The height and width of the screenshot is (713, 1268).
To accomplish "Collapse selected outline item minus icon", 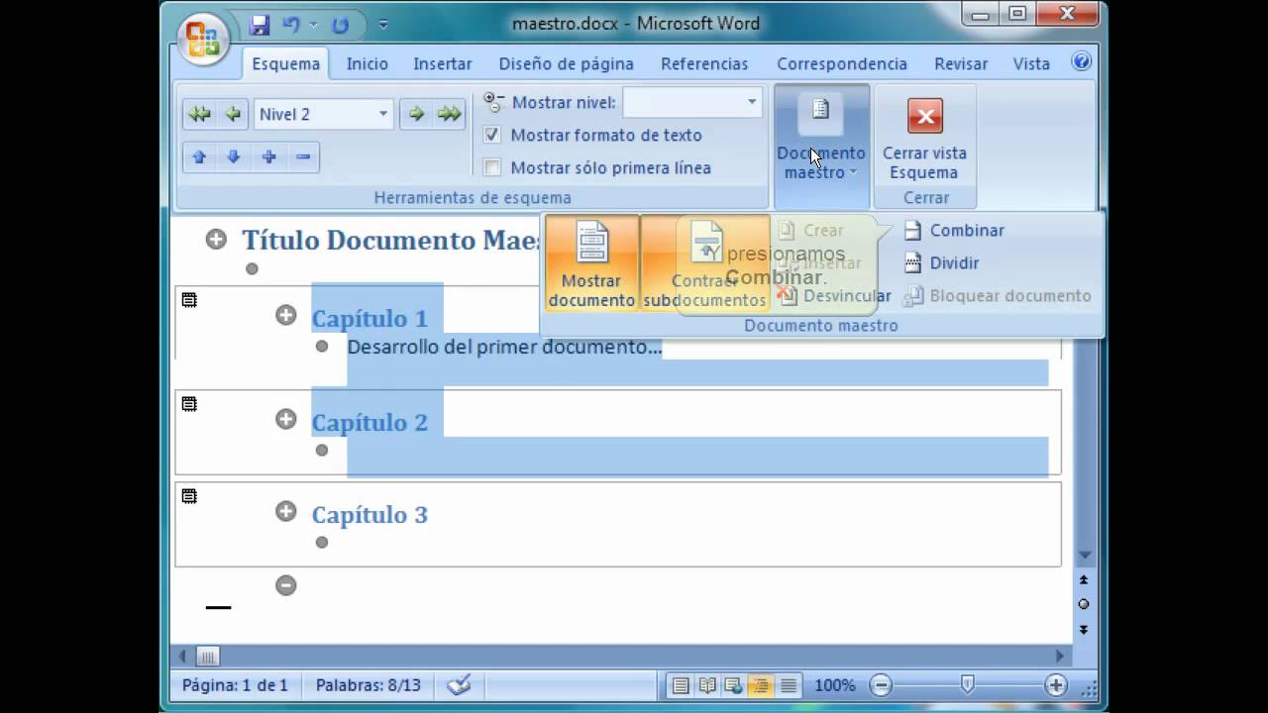I will pyautogui.click(x=303, y=156).
